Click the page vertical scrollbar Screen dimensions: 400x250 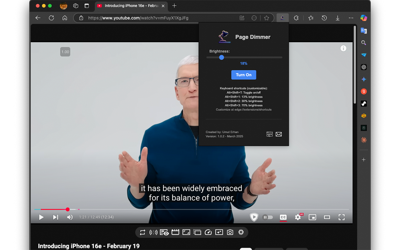pos(355,65)
